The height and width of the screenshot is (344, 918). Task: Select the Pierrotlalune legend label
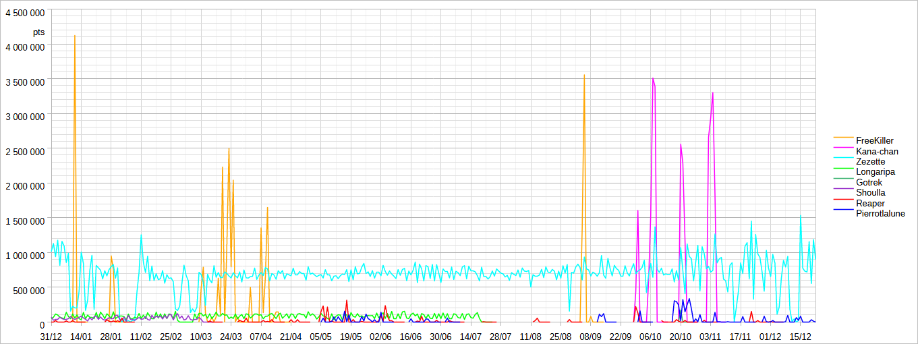tap(880, 214)
